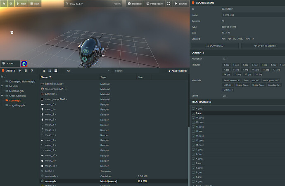This screenshot has width=285, height=186.
Task: Switch assets to large grid view
Action: (44, 71)
